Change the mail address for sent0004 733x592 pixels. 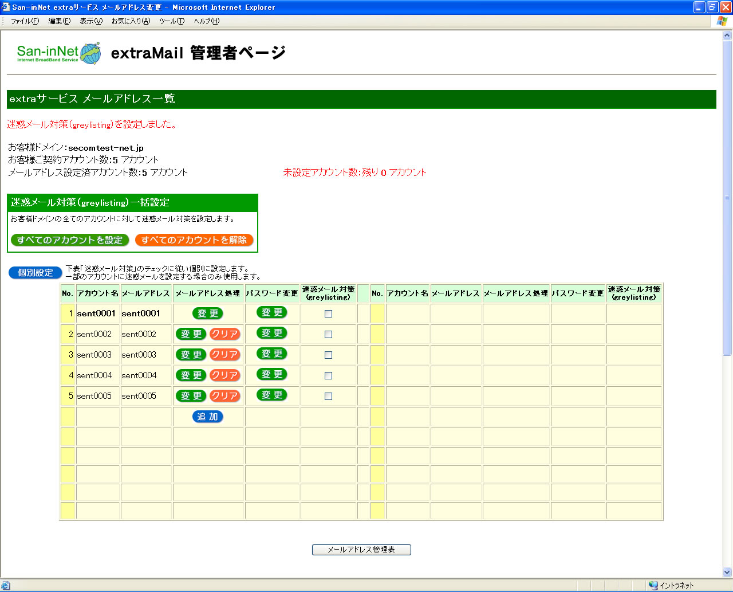(x=191, y=375)
